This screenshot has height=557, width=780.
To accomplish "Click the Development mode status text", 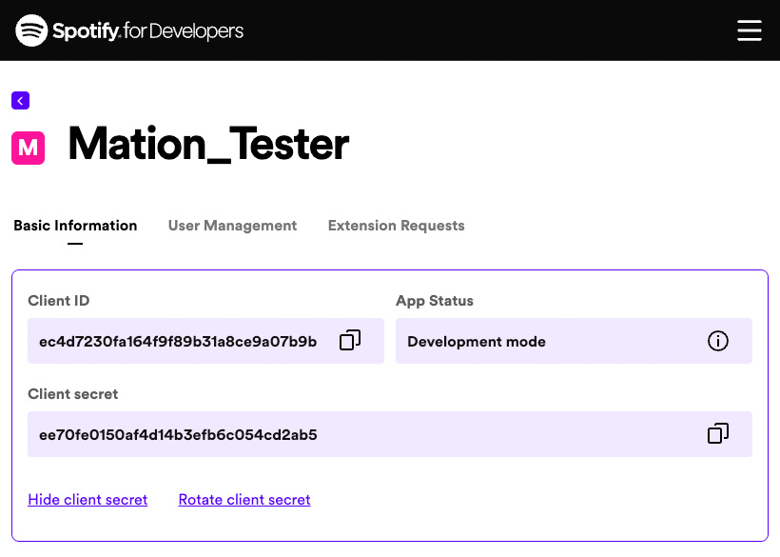I will coord(477,342).
